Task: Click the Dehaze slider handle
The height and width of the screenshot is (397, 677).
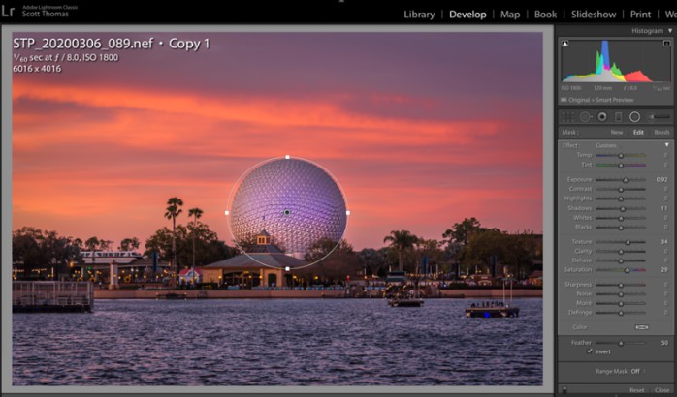Action: 621,260
